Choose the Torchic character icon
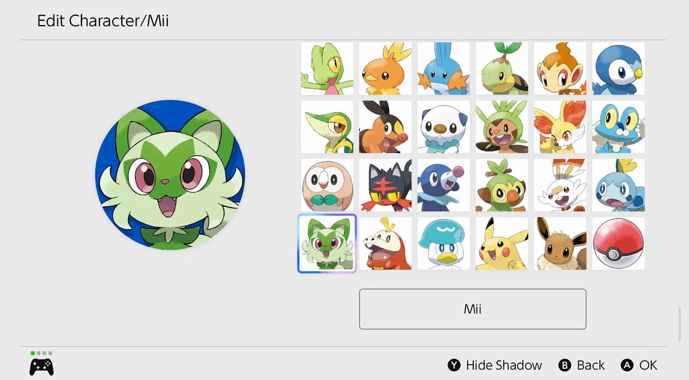 [385, 69]
